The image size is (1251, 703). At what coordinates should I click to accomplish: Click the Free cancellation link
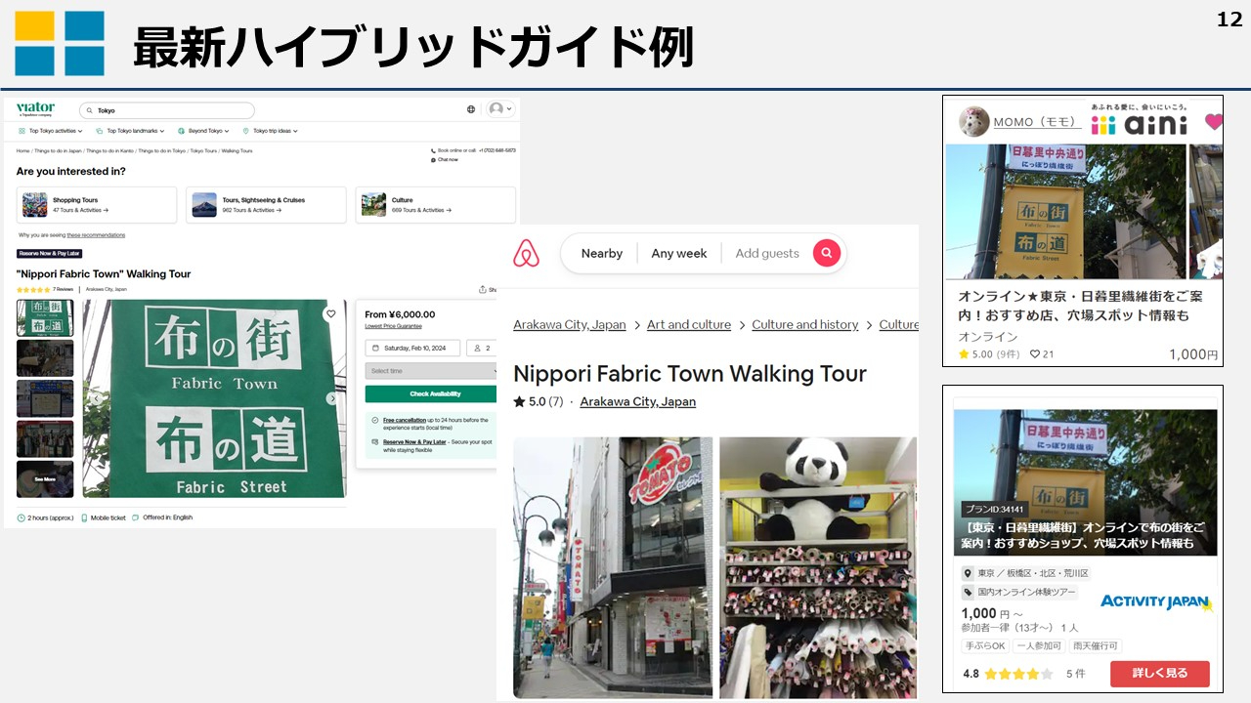tap(404, 420)
